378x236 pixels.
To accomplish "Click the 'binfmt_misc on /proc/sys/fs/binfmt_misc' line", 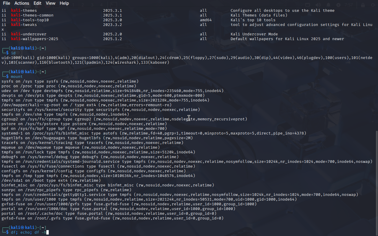I will point(108,185).
